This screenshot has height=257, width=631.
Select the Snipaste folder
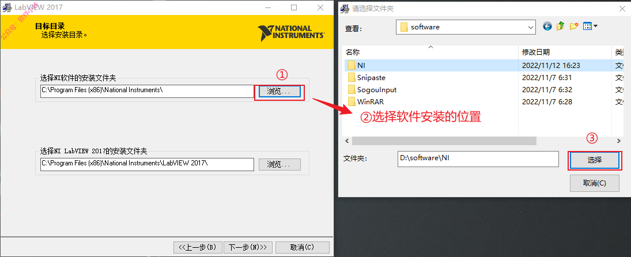click(371, 77)
